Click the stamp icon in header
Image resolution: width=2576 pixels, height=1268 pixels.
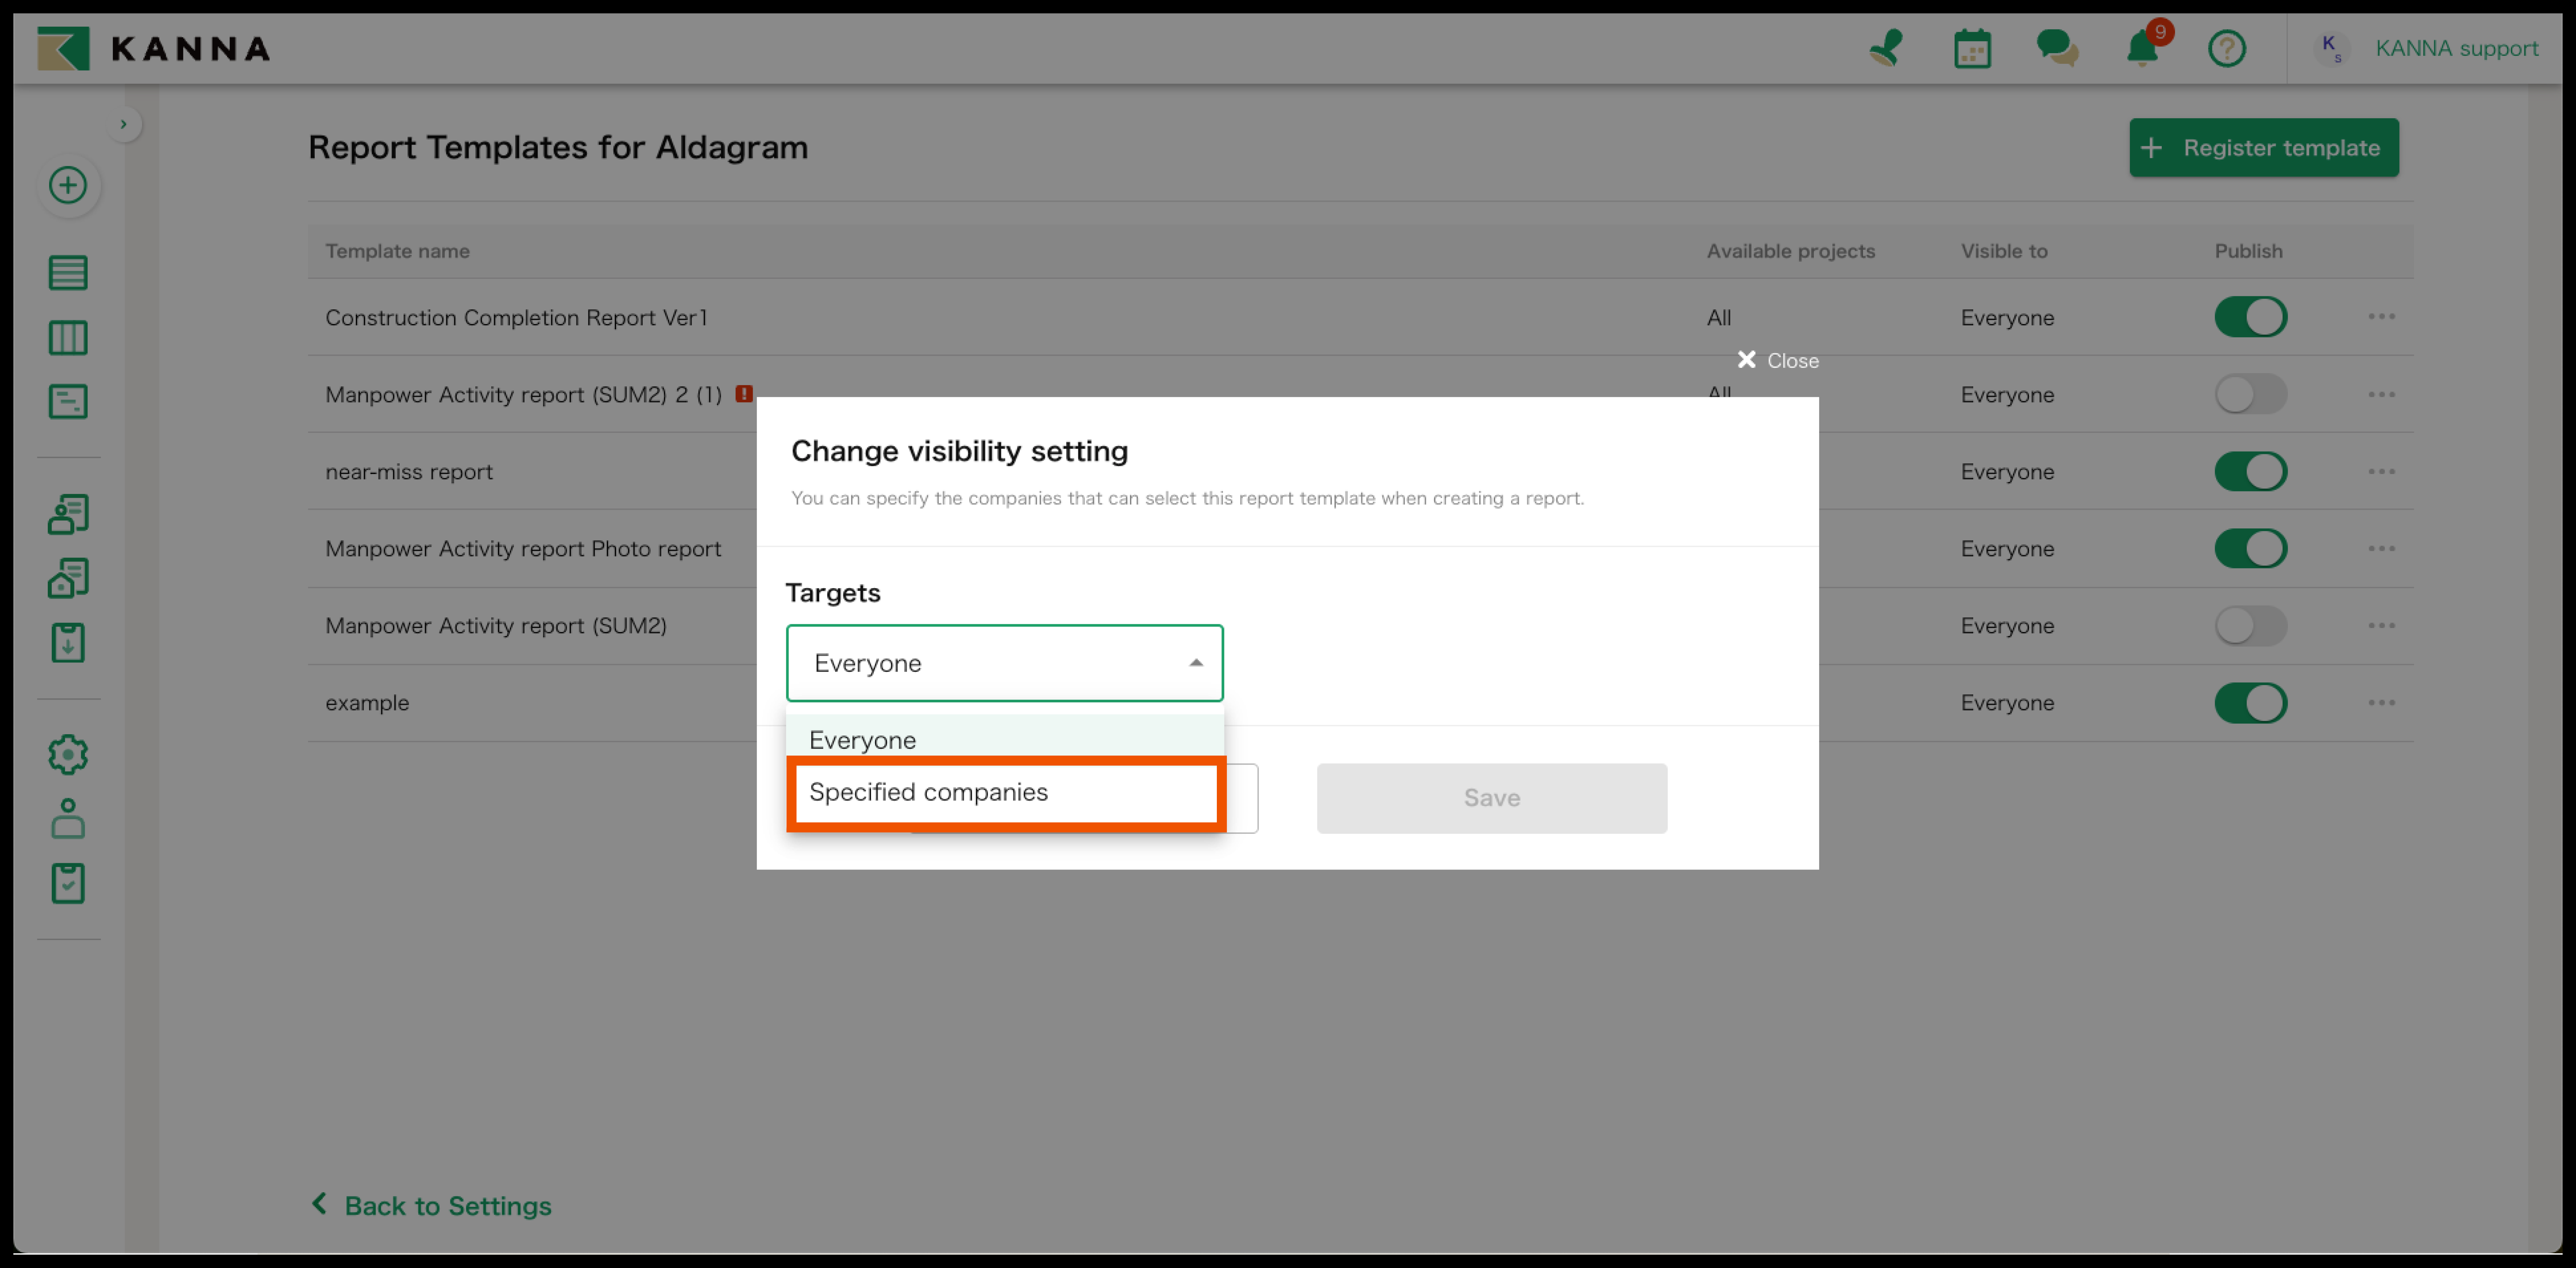point(1886,48)
